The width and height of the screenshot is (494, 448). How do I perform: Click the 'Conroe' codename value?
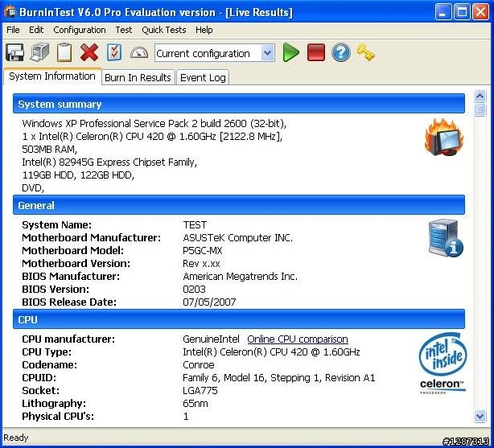(x=199, y=365)
